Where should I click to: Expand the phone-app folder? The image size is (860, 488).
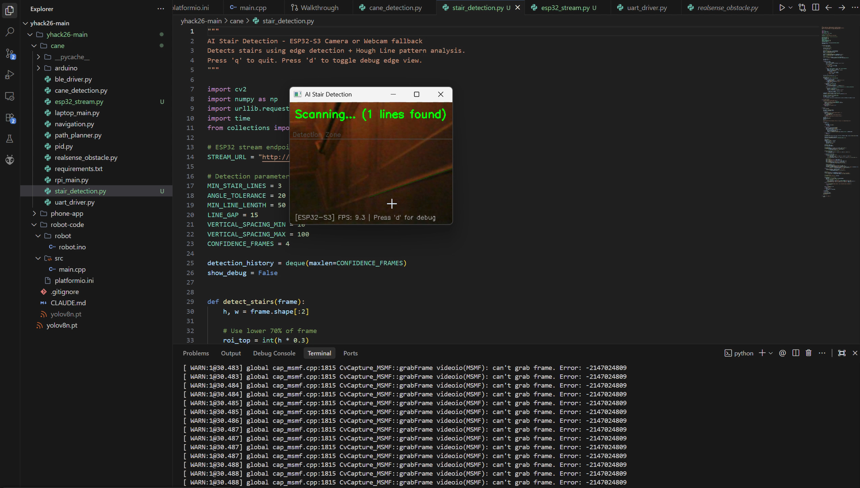[67, 214]
